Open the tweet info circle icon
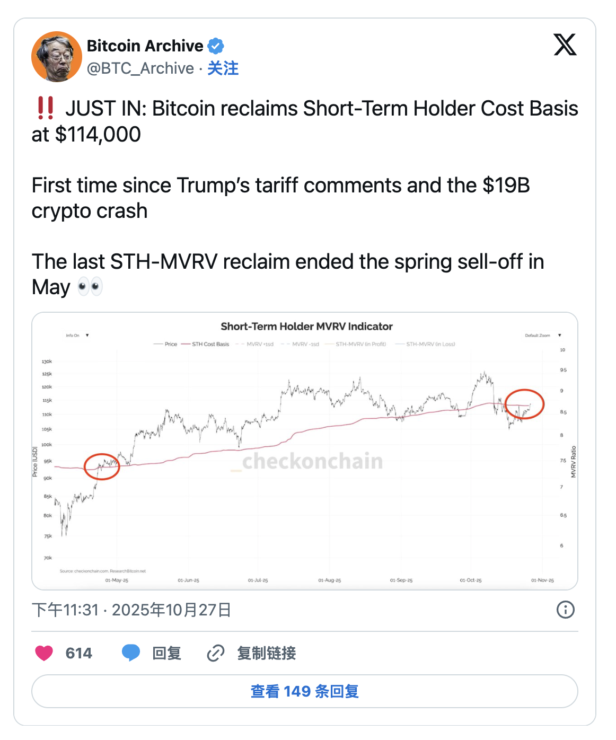The width and height of the screenshot is (616, 740). coord(565,610)
